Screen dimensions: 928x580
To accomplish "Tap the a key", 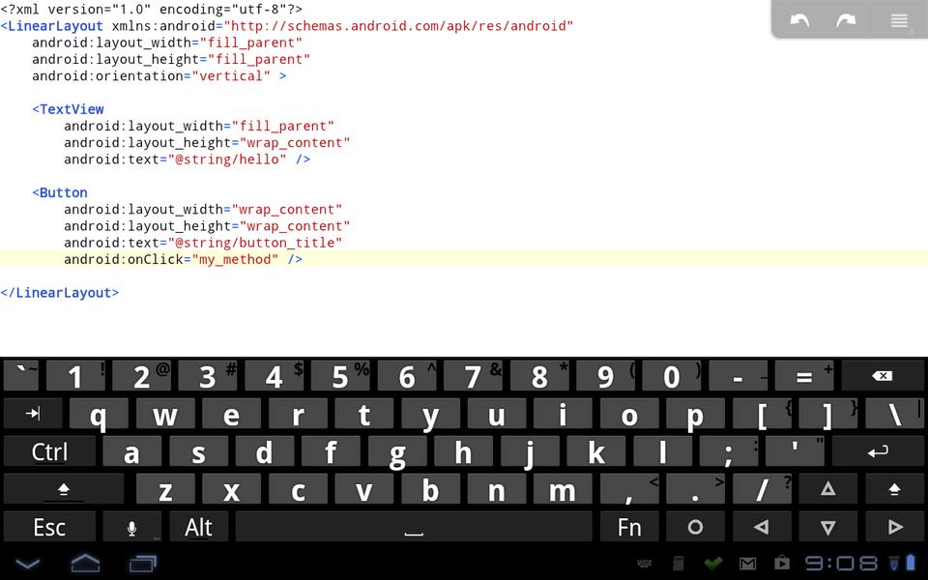I will pos(132,452).
